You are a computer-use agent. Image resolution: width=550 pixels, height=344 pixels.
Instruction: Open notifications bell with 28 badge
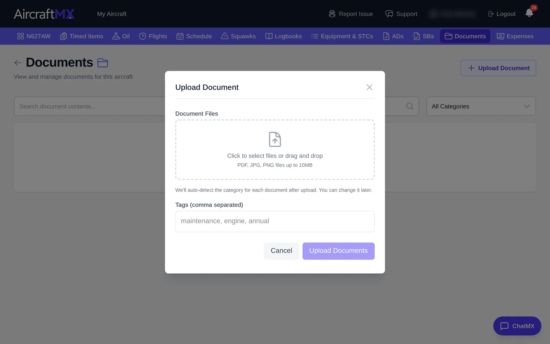click(x=529, y=13)
